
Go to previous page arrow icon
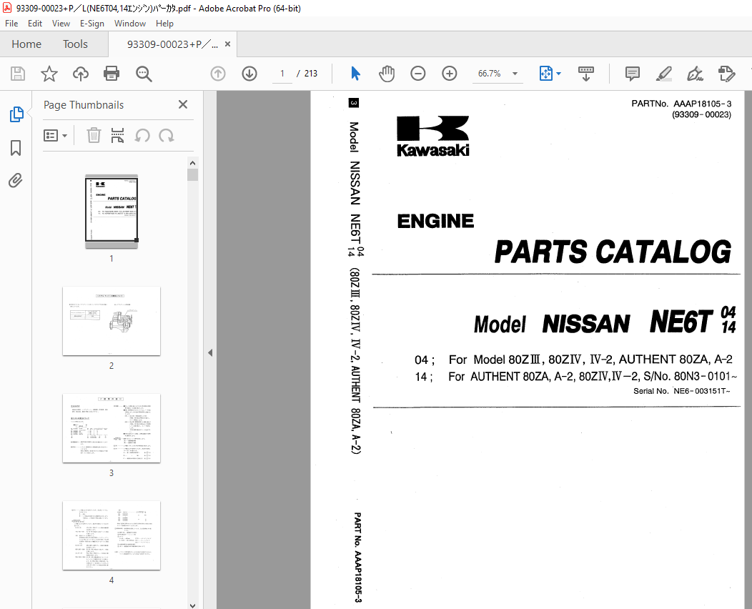click(218, 74)
